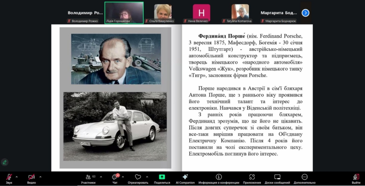Open the Дополнительно more options menu
This screenshot has height=186, width=365.
click(x=304, y=177)
